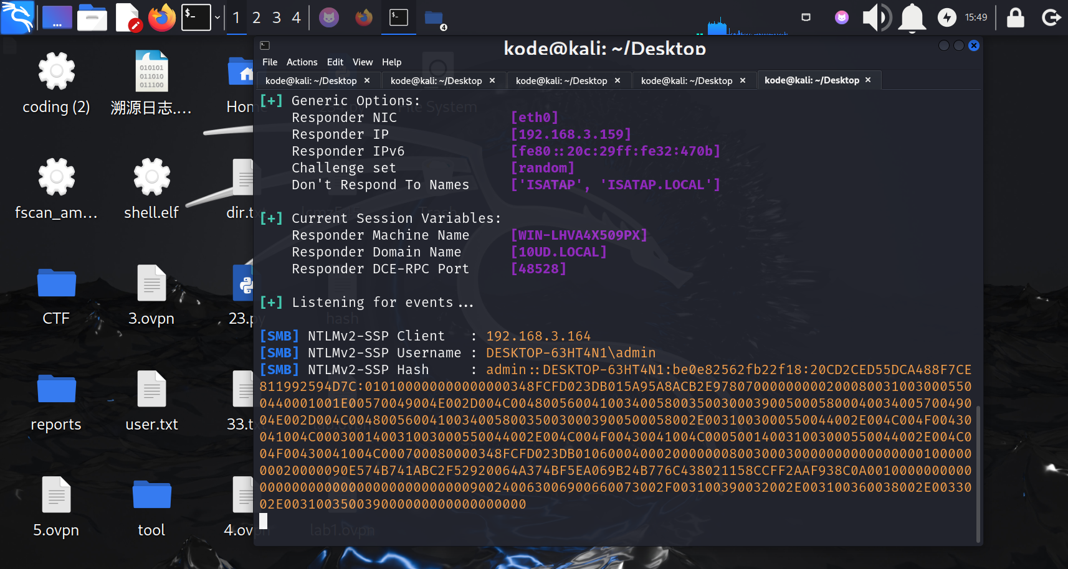The image size is (1068, 569).
Task: Close the third terminal tab
Action: [x=617, y=80]
